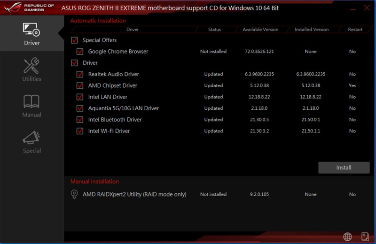Uncheck Aquantia 5G/10G LAN Driver checkbox
Screen dimensions: 376x244
[x=80, y=108]
